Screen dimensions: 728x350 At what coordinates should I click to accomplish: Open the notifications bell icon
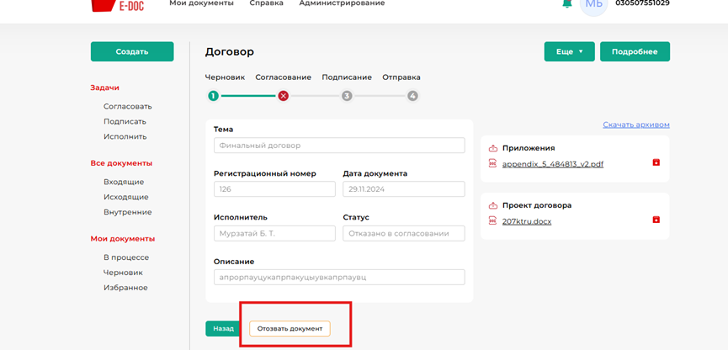tap(567, 4)
